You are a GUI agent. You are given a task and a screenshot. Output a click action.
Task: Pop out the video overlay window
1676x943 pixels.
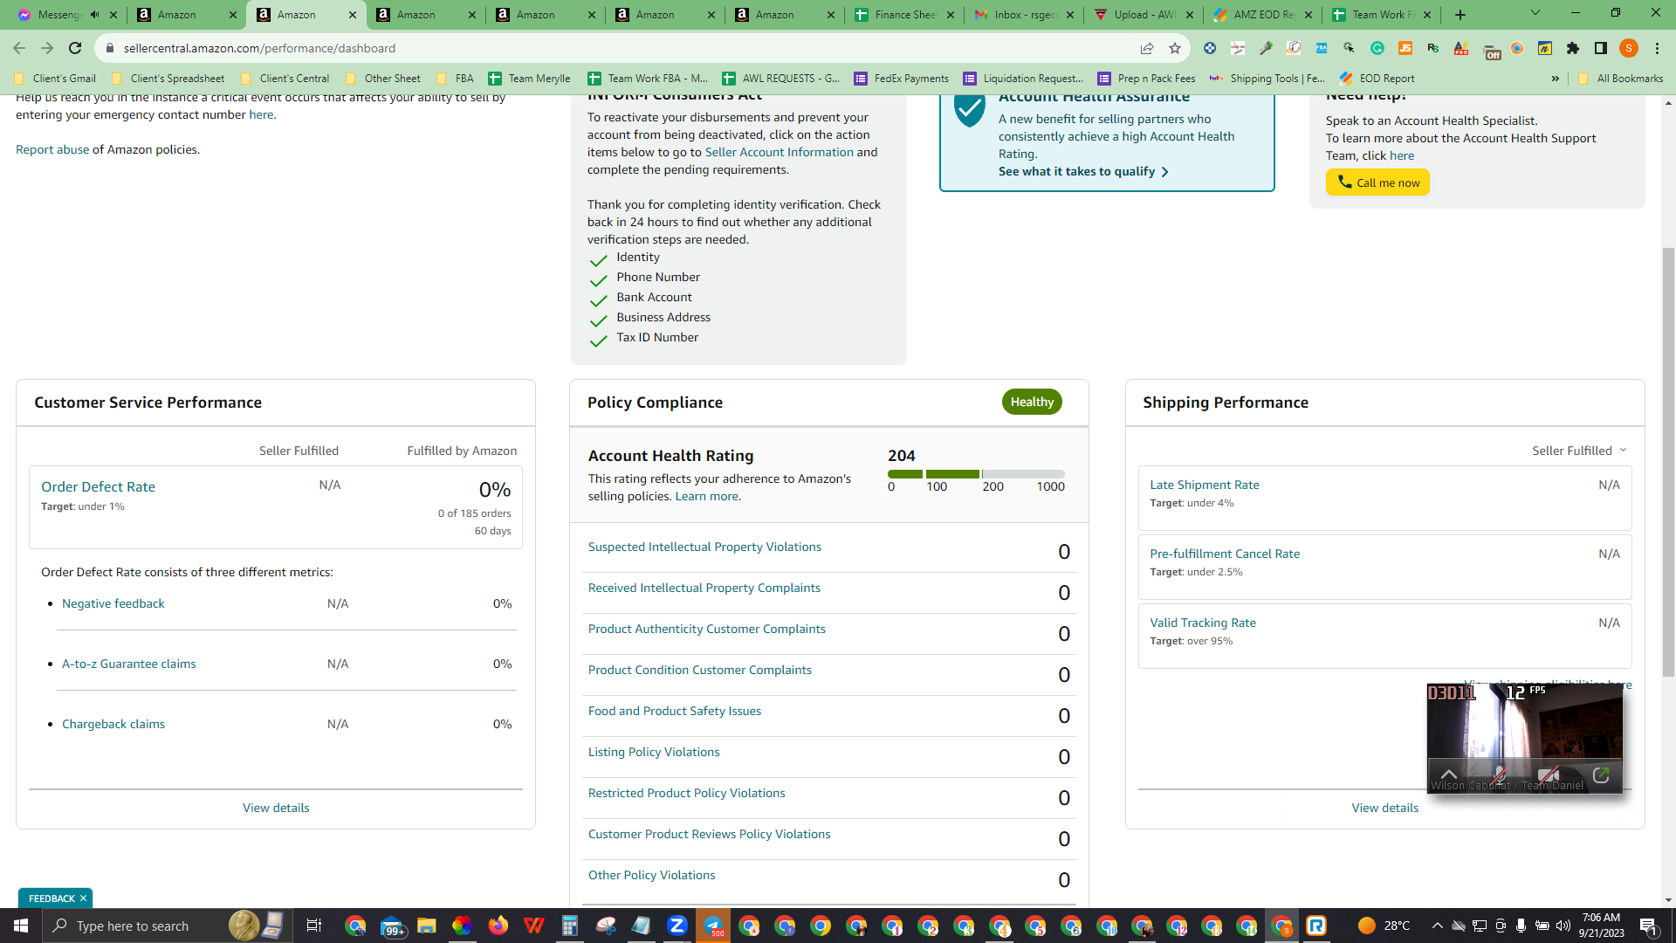(x=1601, y=774)
